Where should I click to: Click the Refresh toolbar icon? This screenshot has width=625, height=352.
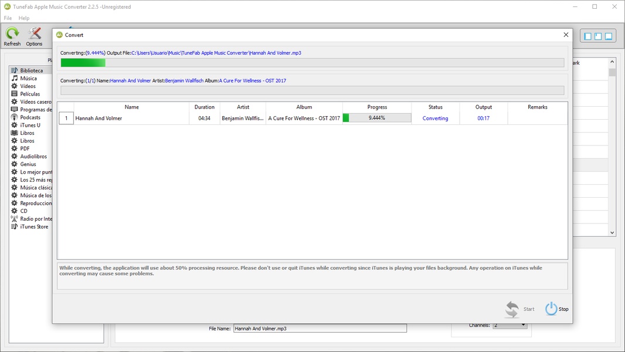(x=12, y=36)
